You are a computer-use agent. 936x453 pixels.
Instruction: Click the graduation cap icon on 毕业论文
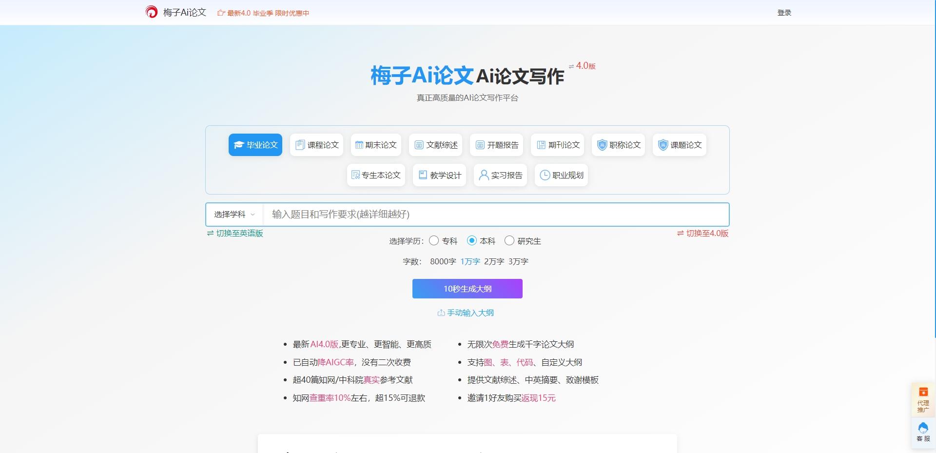[x=238, y=145]
